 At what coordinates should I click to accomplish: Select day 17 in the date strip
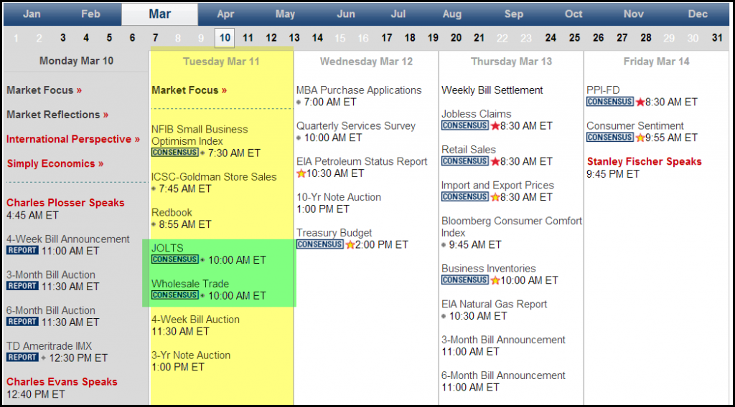click(x=387, y=38)
